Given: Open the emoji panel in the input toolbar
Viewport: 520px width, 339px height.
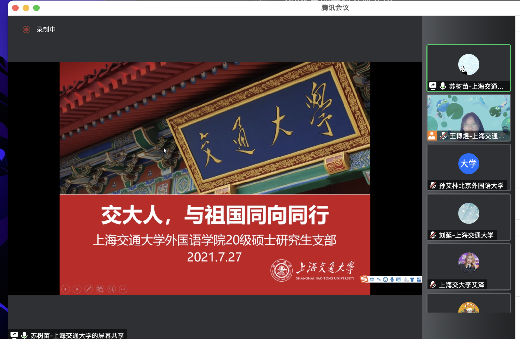Looking at the screenshot, I should (385, 279).
